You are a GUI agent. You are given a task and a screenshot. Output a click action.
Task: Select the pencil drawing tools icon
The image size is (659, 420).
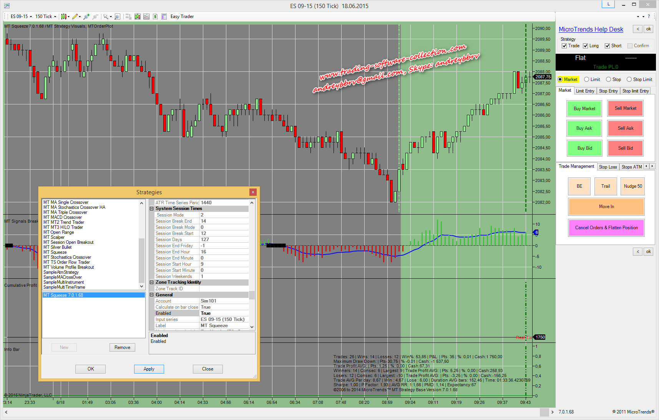pyautogui.click(x=75, y=17)
